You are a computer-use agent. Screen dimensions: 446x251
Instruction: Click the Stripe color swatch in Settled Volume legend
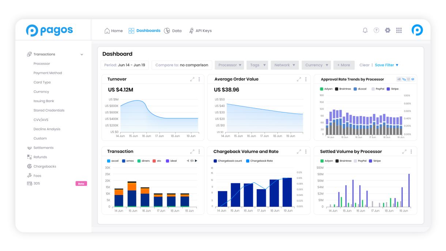click(370, 161)
